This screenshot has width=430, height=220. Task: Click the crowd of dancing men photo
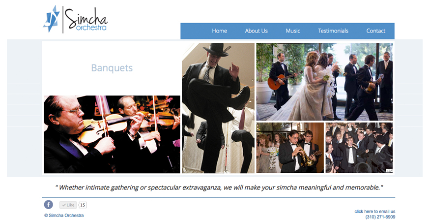(359, 148)
